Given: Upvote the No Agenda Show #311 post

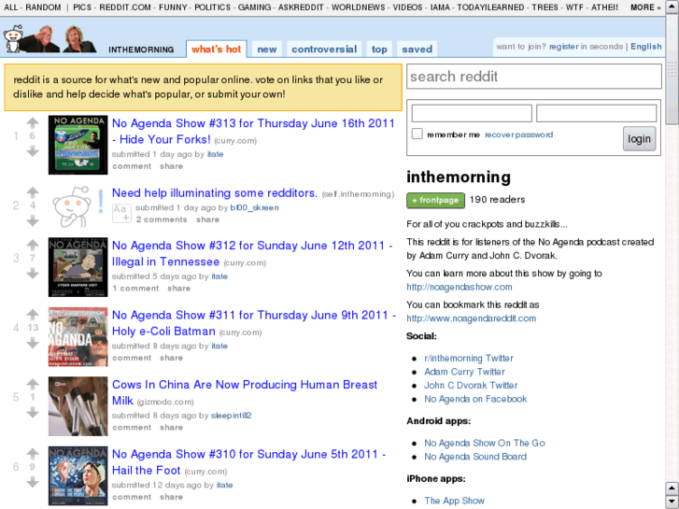Looking at the screenshot, I should point(33,315).
